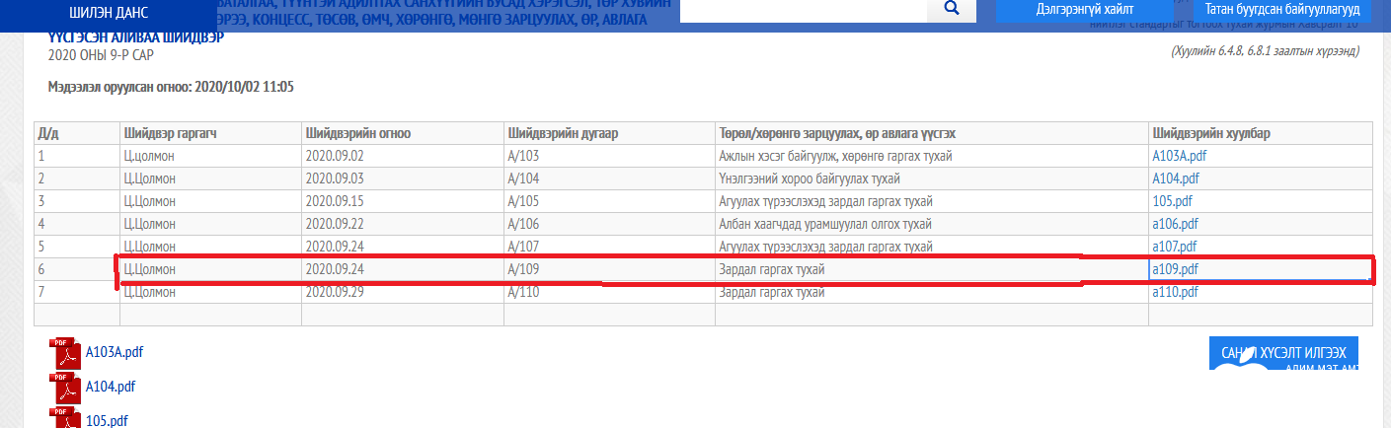Click the a107.pdf link in the table
Image resolution: width=1391 pixels, height=428 pixels.
click(x=1174, y=247)
